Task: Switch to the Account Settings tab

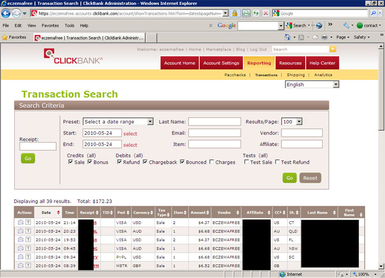Action: pyautogui.click(x=221, y=63)
